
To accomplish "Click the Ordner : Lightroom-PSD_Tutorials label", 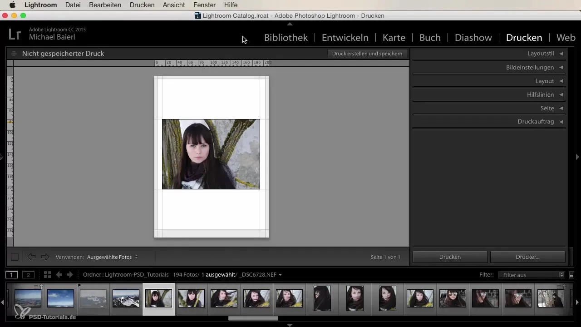I will pyautogui.click(x=126, y=275).
